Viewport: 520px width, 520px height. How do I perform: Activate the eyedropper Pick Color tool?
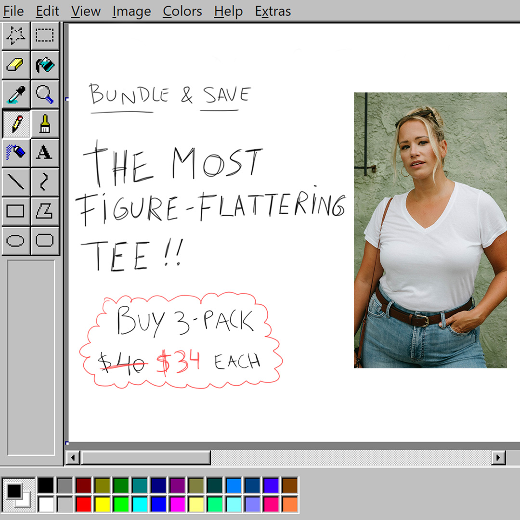point(16,94)
